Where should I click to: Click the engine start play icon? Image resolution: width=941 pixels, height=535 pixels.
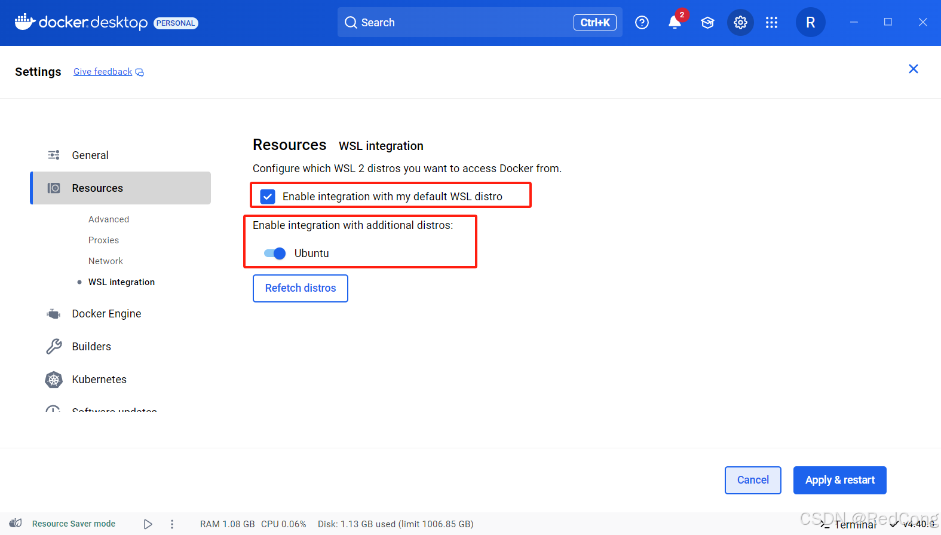pos(148,524)
